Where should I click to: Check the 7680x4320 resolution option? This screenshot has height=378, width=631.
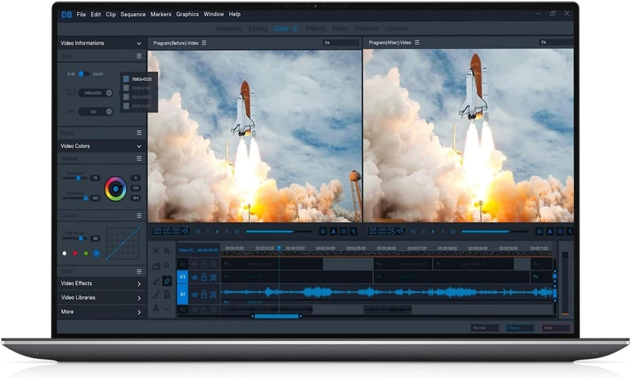(126, 79)
